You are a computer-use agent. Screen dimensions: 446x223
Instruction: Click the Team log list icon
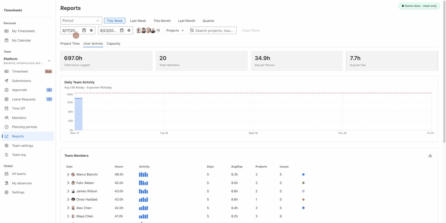(7, 155)
